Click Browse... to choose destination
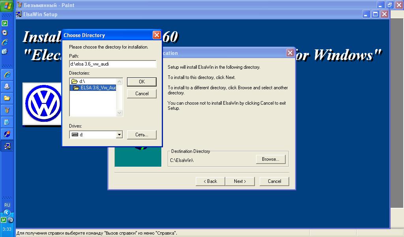Image resolution: width=404 pixels, height=237 pixels. [x=270, y=159]
